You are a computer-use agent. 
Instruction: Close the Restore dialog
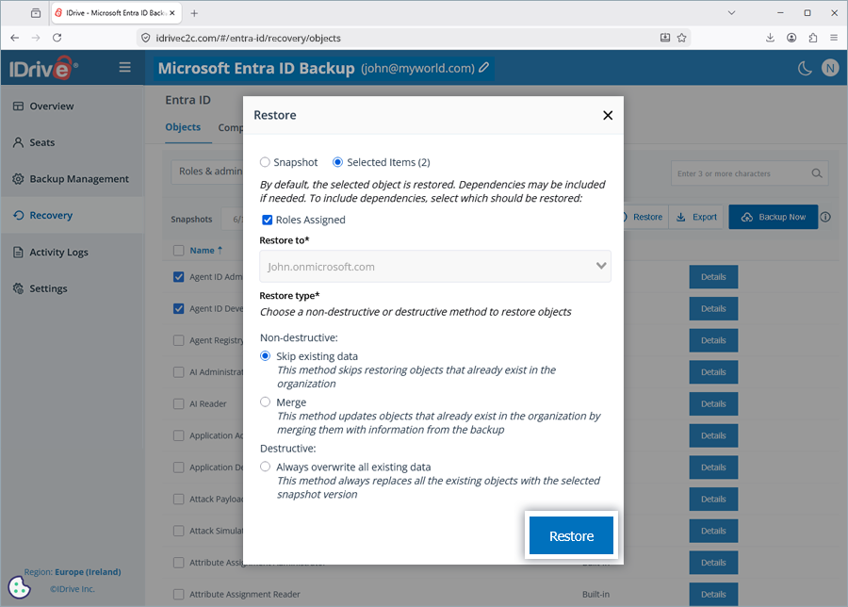[x=608, y=115]
